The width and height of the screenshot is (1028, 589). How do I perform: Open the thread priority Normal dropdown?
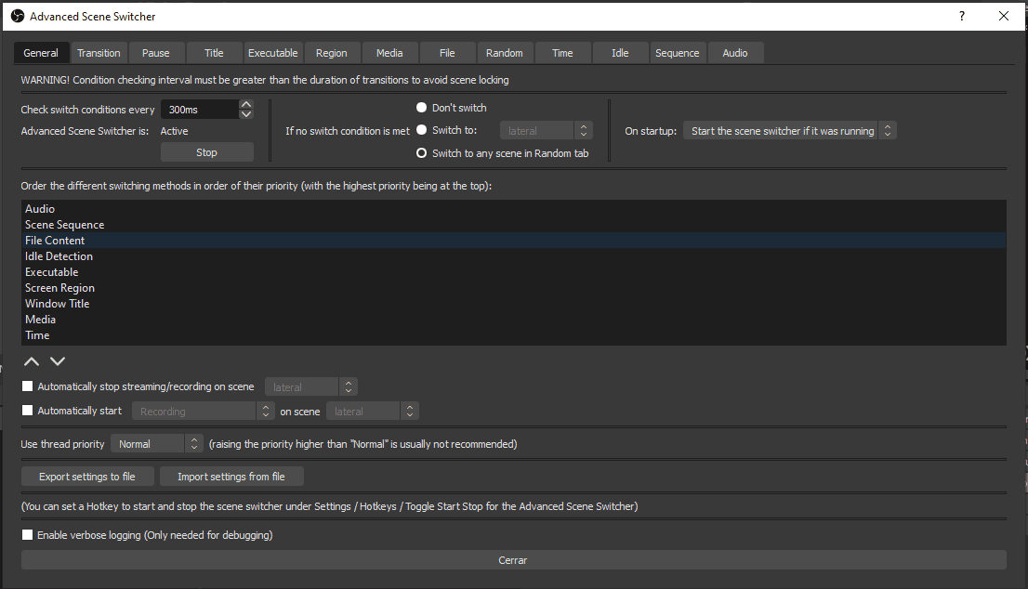157,443
